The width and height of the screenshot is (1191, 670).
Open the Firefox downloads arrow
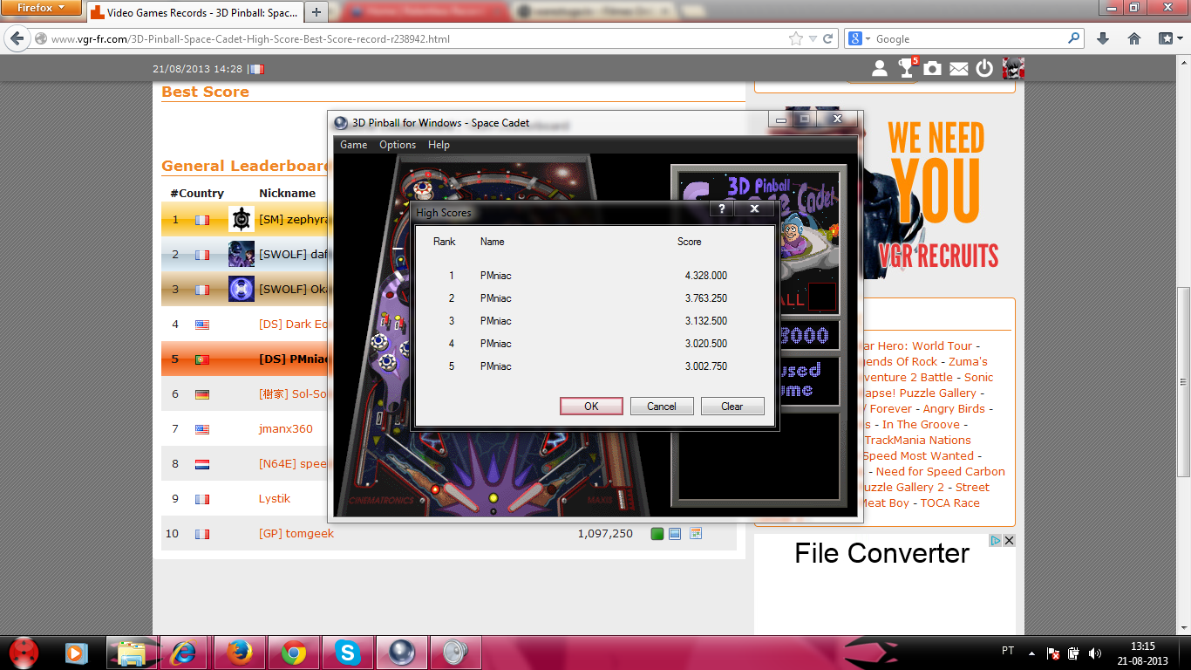1103,38
